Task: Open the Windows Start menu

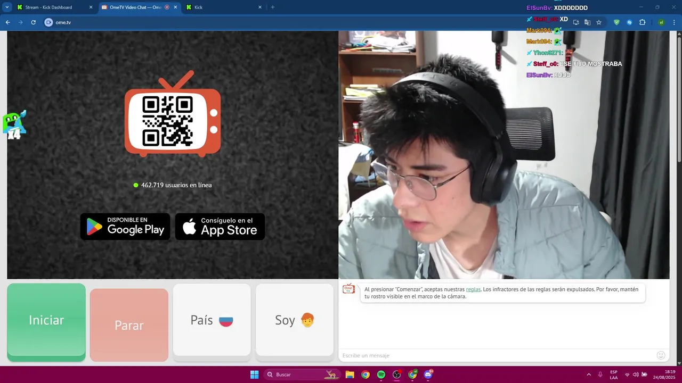Action: point(254,374)
